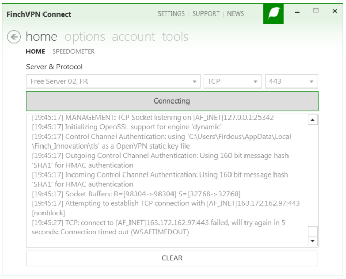Click the circular back arrow icon
Image resolution: width=346 pixels, height=279 pixels.
point(13,37)
